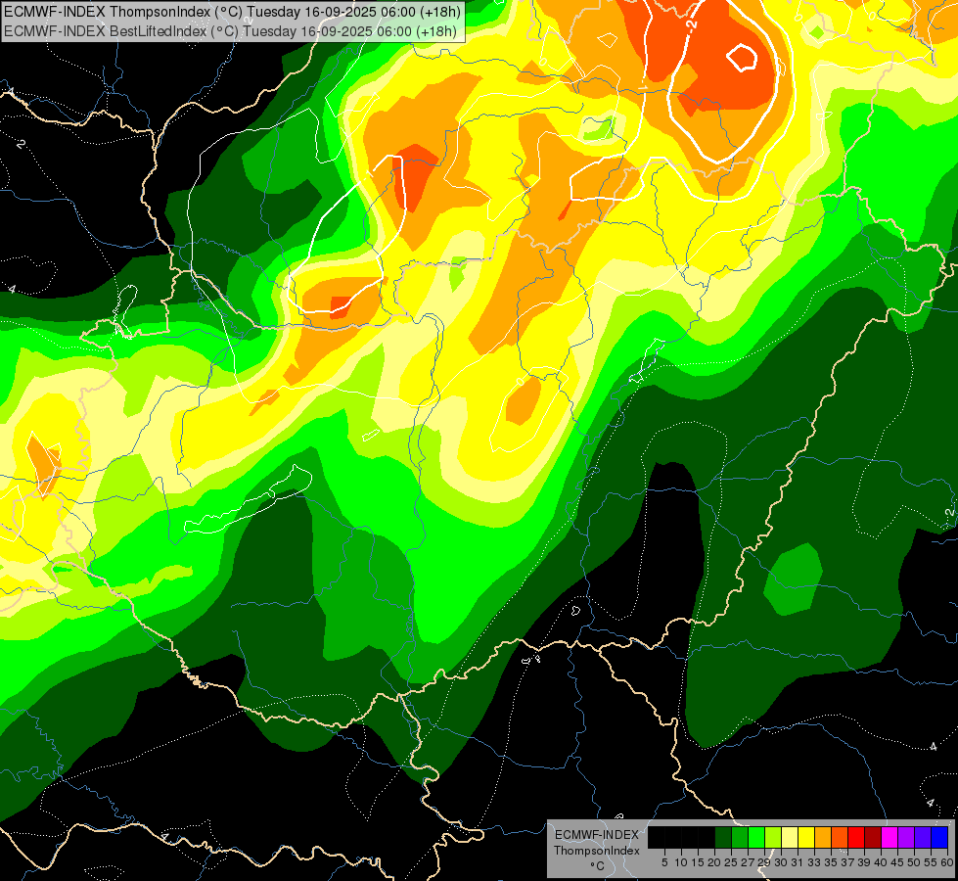Select the red-orange 35–37 legend swatch
This screenshot has width=958, height=881.
tap(840, 837)
